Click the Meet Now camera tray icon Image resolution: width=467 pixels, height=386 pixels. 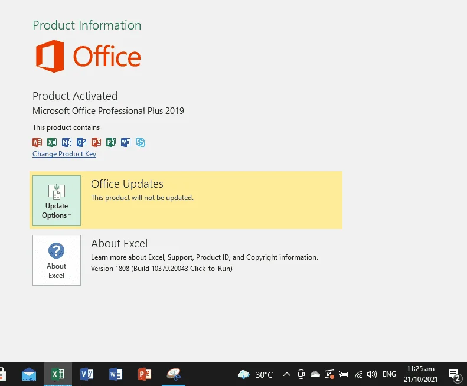tap(301, 374)
